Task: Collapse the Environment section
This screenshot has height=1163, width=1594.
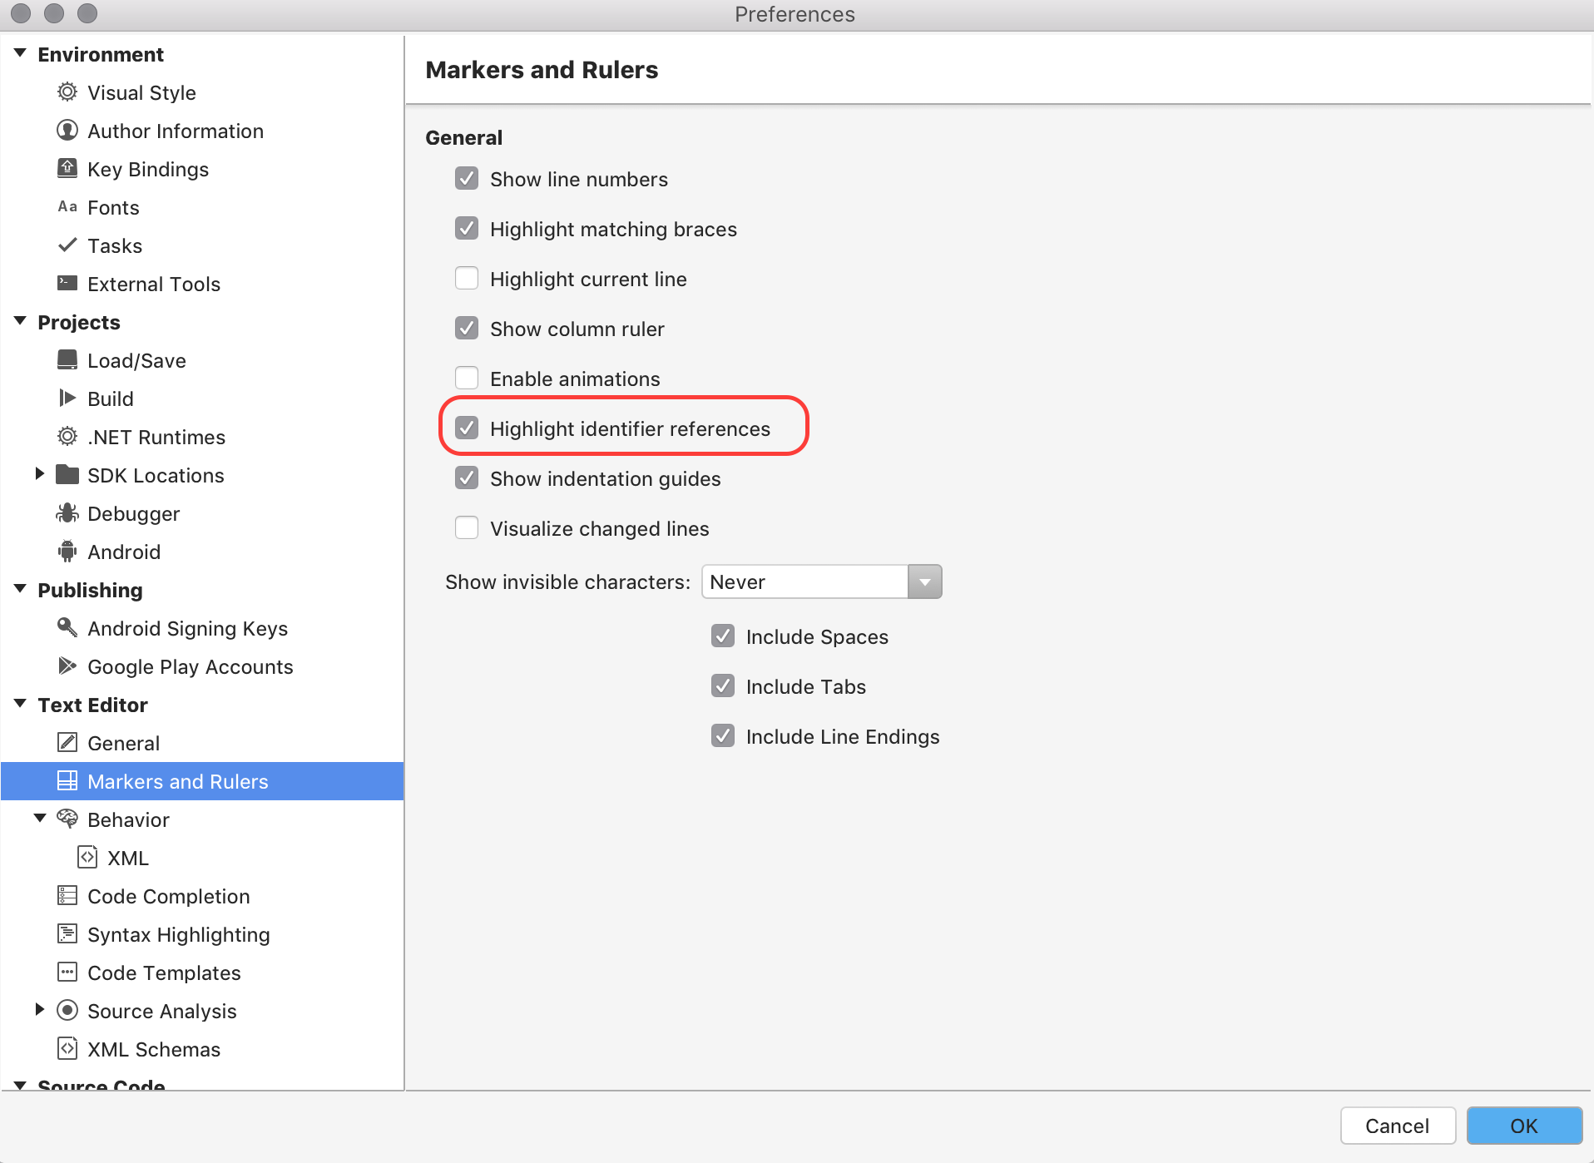Action: (19, 52)
